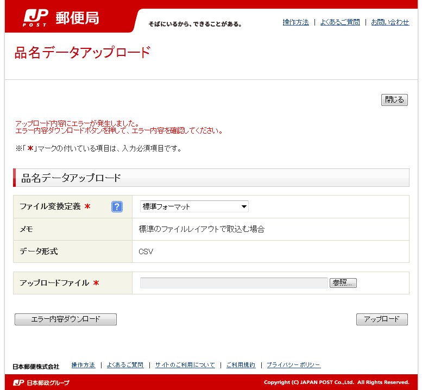
Task: Open プライバシーポリシー footer link
Action: (x=293, y=365)
